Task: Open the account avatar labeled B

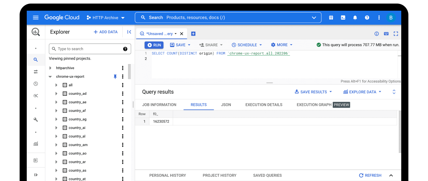Action: coord(391,17)
